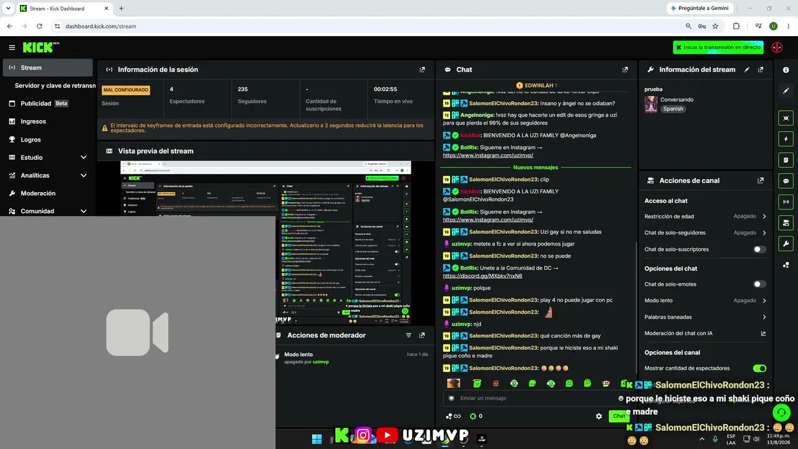
Task: Click the Conversando category thumbnail
Action: pos(651,104)
